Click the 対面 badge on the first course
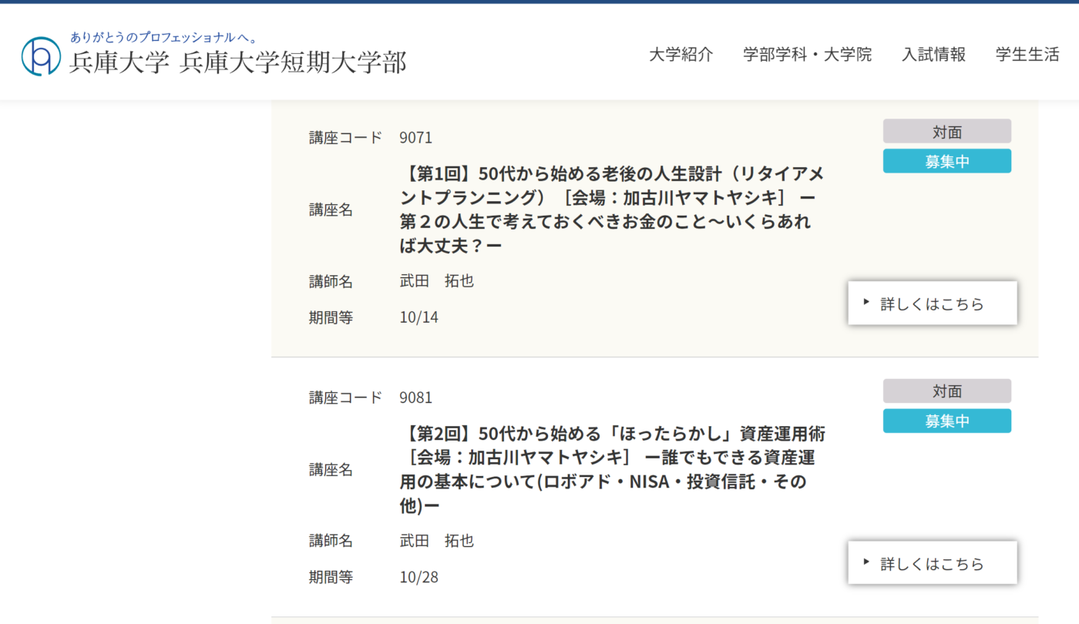 click(x=946, y=131)
